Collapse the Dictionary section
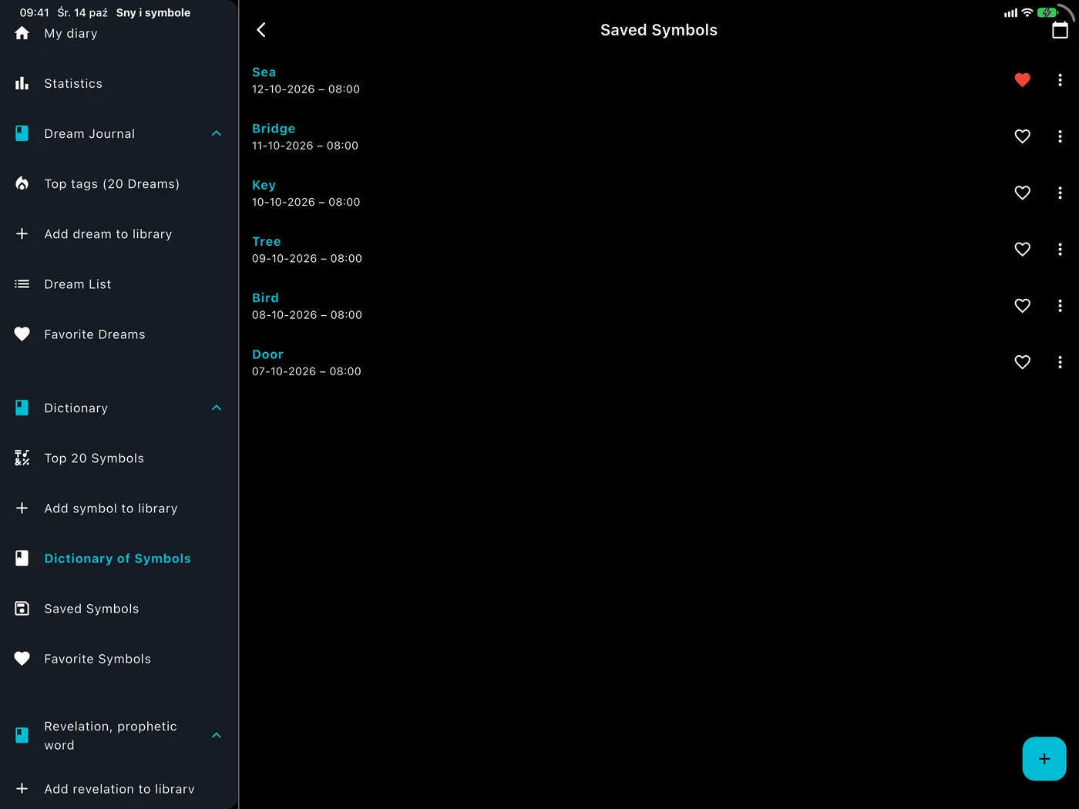 pyautogui.click(x=217, y=408)
